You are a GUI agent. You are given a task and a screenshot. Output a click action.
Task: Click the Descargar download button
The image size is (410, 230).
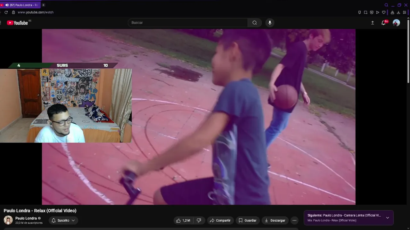(x=275, y=220)
